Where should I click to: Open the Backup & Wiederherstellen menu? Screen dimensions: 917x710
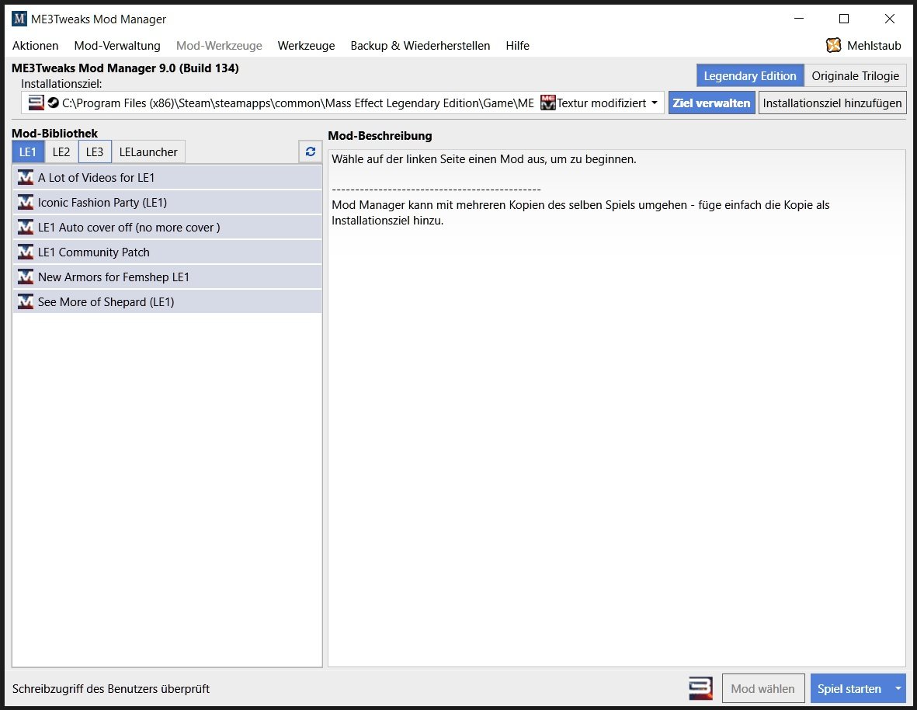(x=420, y=46)
